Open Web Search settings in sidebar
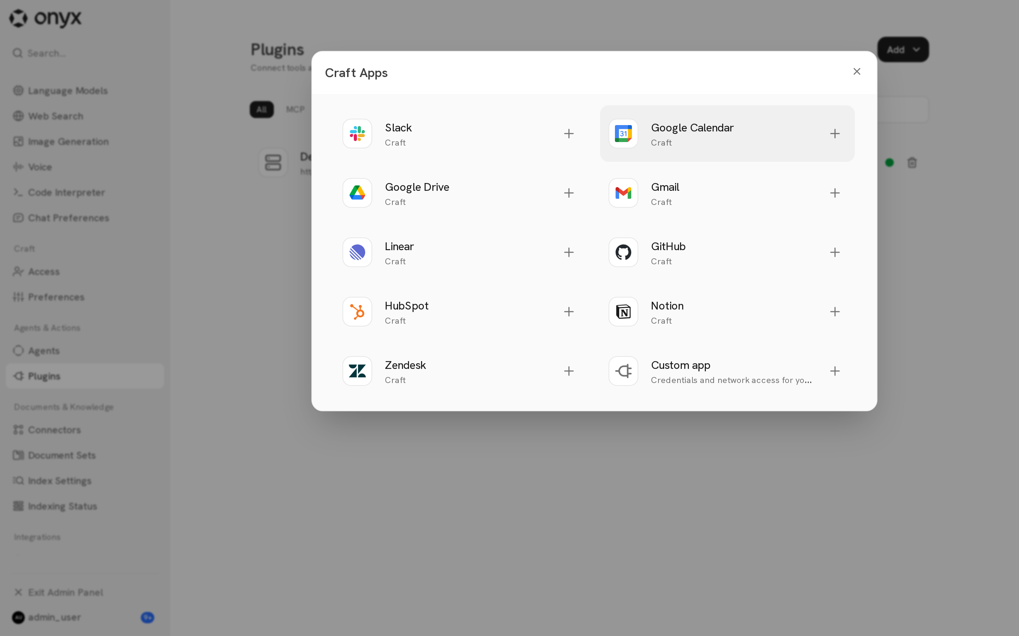This screenshot has height=636, width=1019. [x=84, y=116]
